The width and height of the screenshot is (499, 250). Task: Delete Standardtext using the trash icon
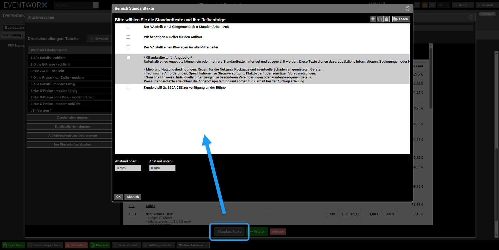coord(386,19)
